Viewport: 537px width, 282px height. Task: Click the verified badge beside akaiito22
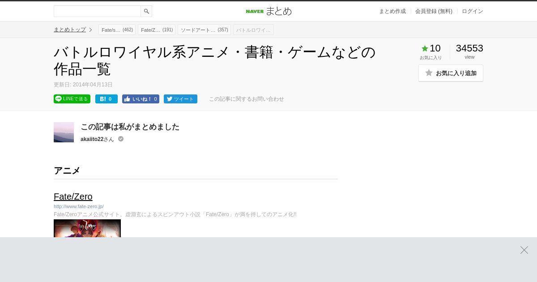(x=121, y=139)
